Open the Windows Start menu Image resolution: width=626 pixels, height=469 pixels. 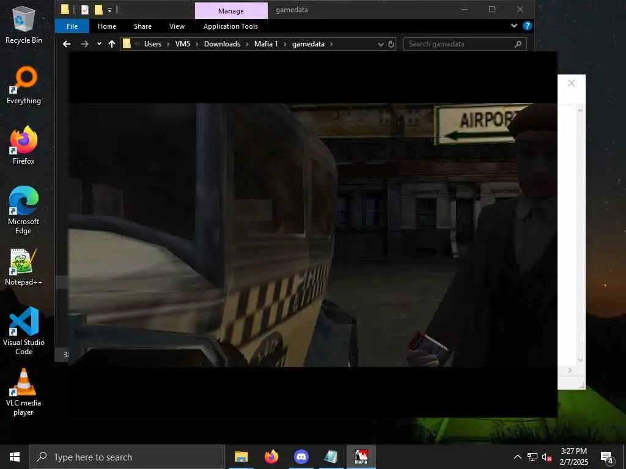(15, 457)
